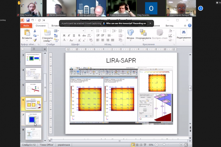Click the Shape Fill paint bucket icon
221x147 pixels.
[x=171, y=31]
